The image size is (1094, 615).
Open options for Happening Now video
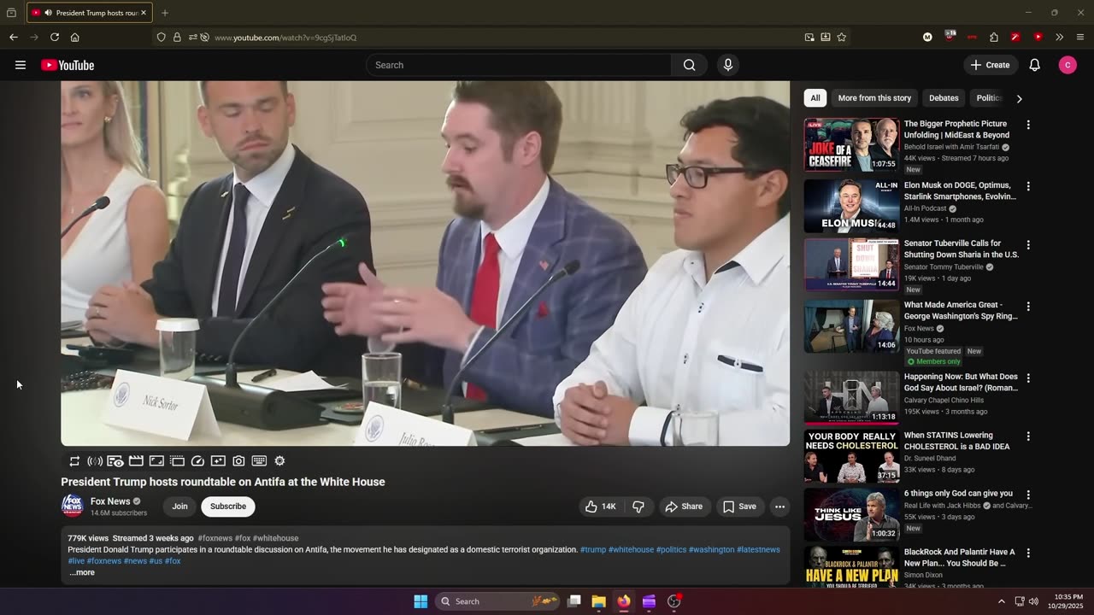pyautogui.click(x=1028, y=378)
